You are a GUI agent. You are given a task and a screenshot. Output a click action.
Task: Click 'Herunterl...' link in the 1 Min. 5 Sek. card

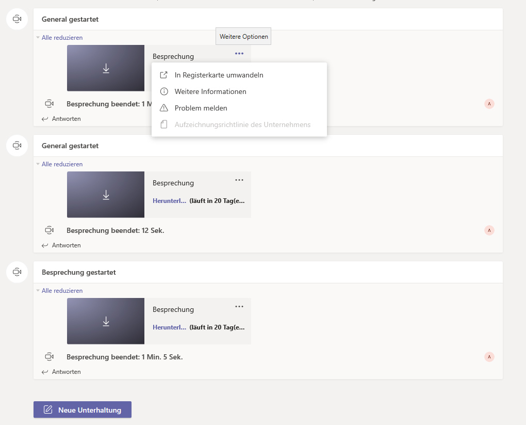(x=170, y=327)
